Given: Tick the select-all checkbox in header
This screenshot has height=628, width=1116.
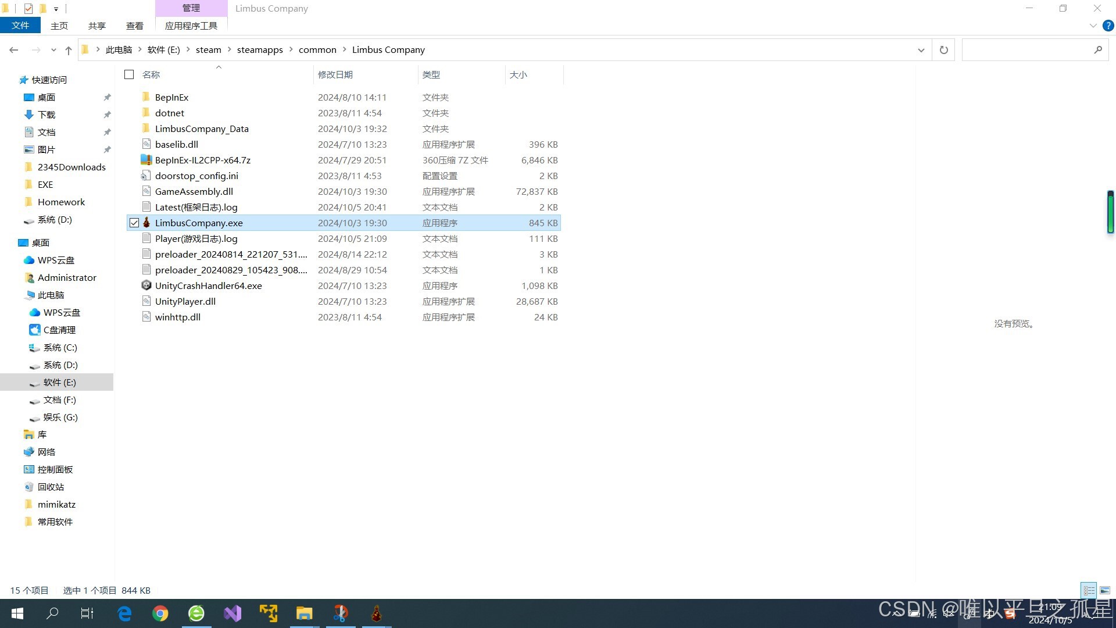Looking at the screenshot, I should tap(129, 74).
